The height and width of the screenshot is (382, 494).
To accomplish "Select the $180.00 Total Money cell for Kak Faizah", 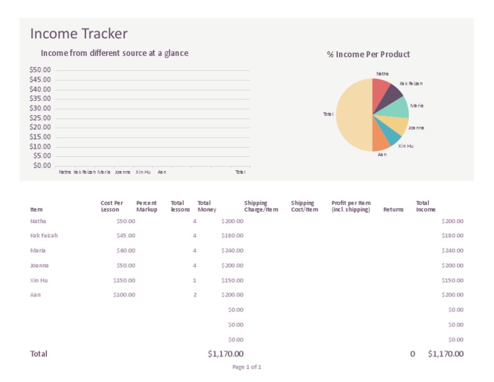I will pos(232,235).
